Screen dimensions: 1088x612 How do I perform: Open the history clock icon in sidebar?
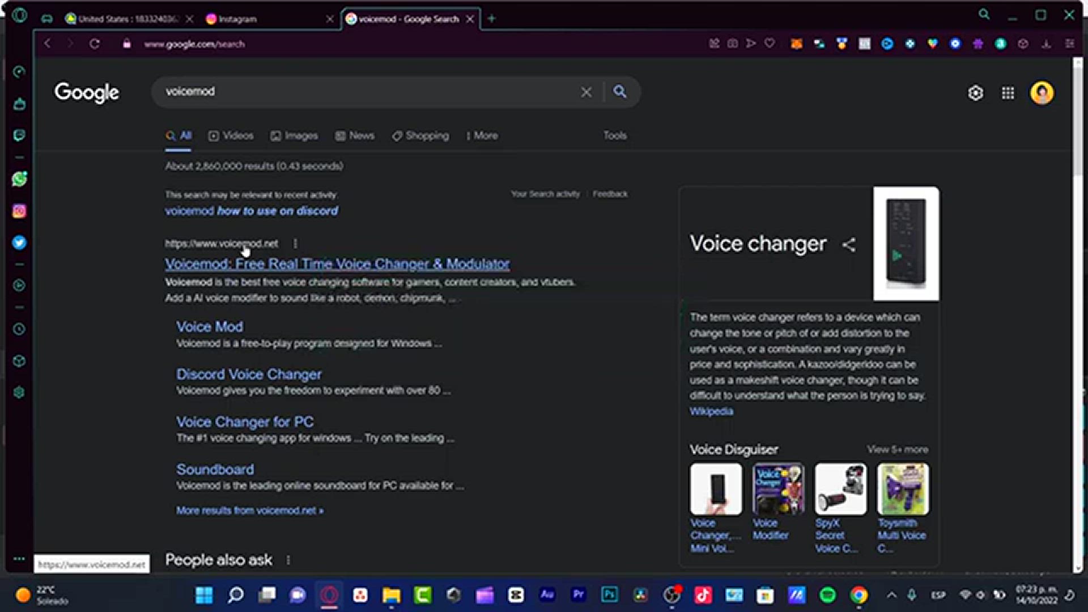pyautogui.click(x=19, y=329)
